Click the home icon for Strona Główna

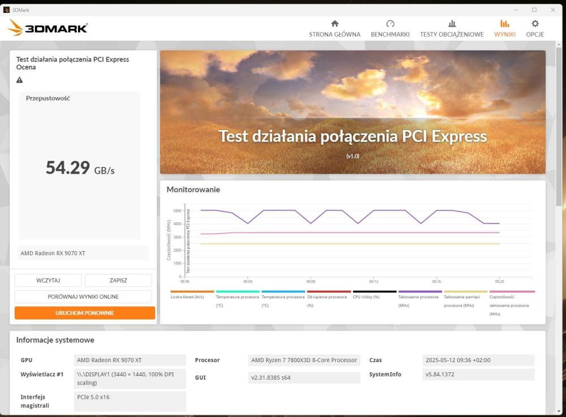click(x=335, y=24)
